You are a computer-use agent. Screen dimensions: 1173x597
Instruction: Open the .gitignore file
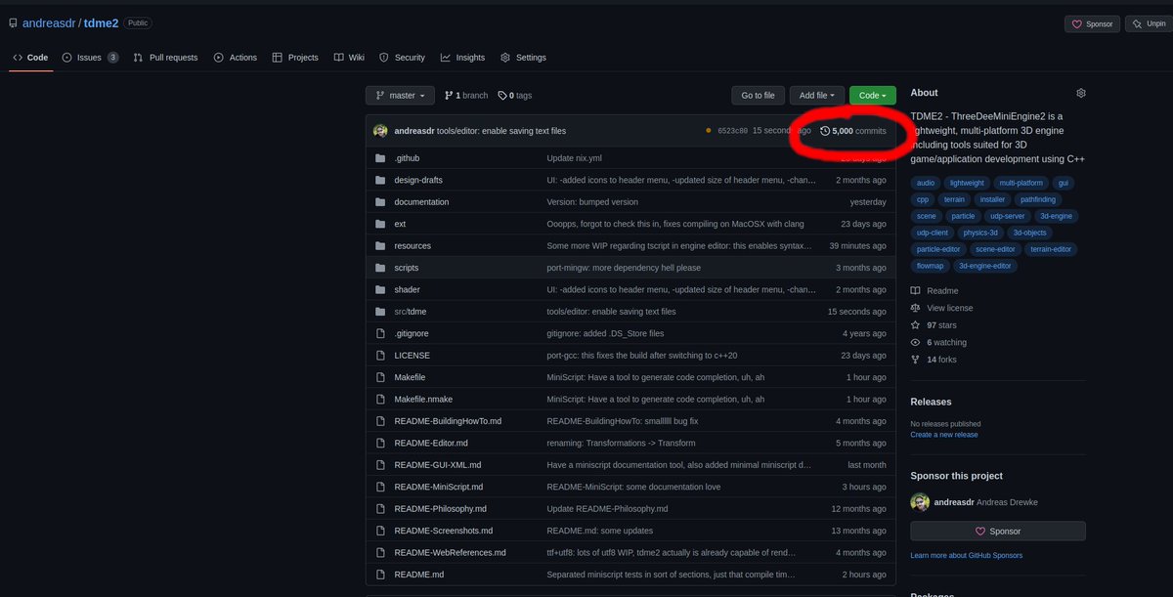[x=412, y=333]
